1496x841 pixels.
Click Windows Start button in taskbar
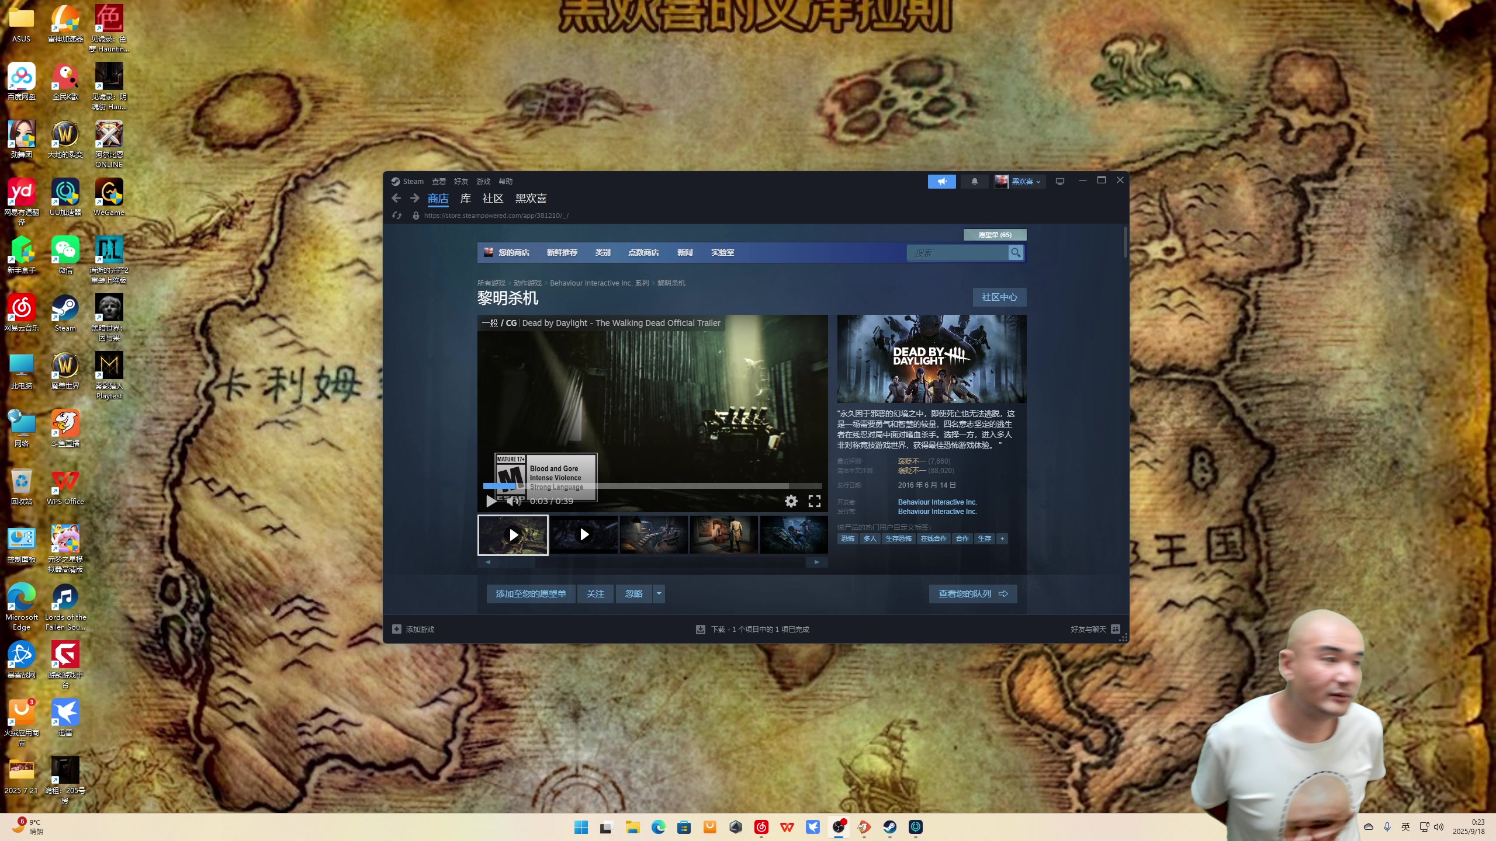[581, 827]
